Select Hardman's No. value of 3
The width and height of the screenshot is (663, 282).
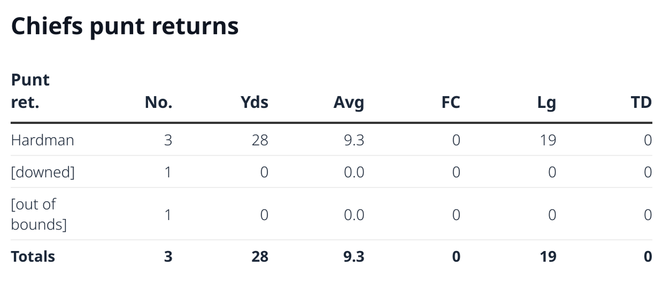(168, 140)
